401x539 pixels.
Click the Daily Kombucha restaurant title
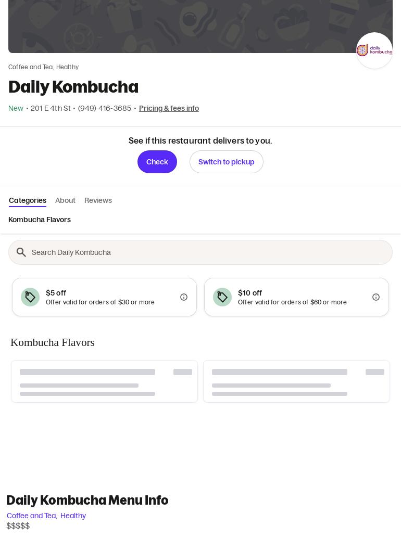[x=73, y=87]
